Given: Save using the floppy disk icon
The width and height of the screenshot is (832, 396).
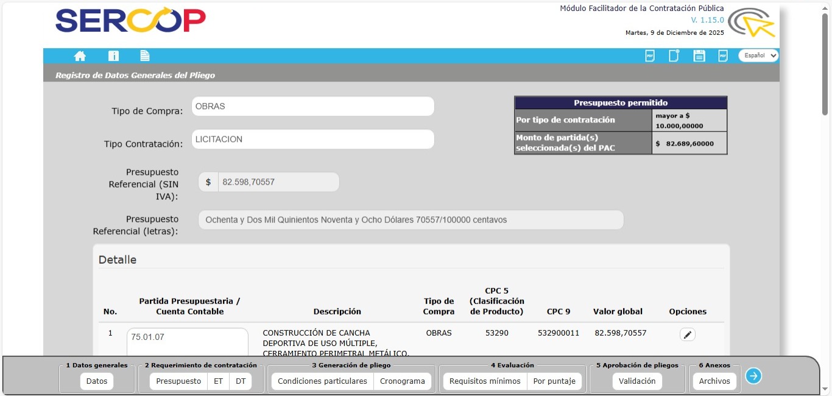Looking at the screenshot, I should point(699,56).
